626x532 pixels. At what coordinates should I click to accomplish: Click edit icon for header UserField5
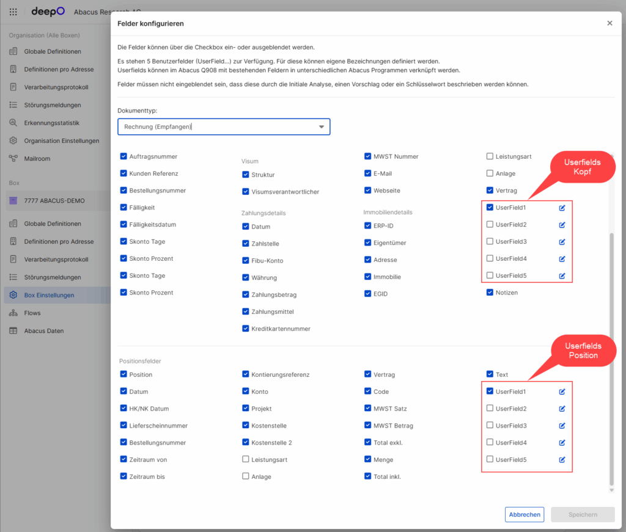tap(562, 276)
